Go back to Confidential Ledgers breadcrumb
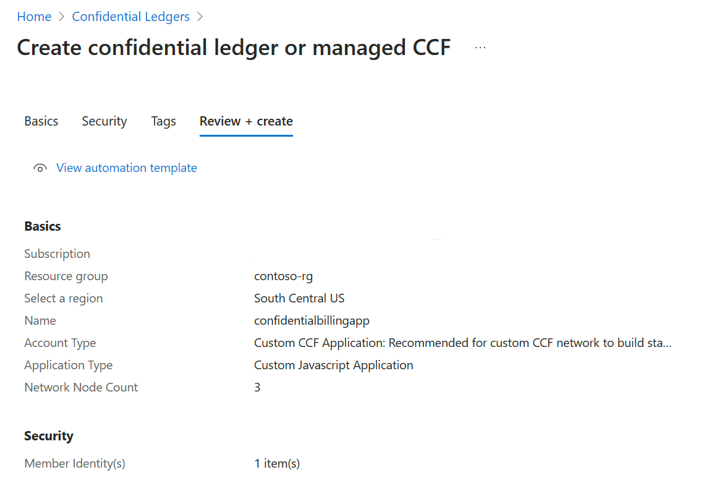The height and width of the screenshot is (496, 709). coord(130,16)
